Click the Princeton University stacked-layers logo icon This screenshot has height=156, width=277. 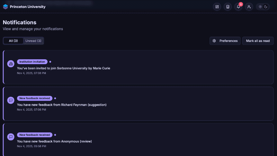coord(6,7)
